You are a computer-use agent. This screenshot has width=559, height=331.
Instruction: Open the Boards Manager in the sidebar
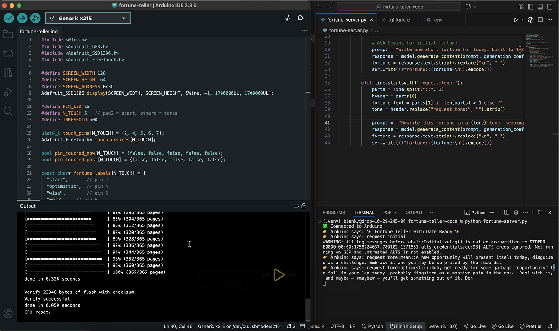(x=8, y=53)
